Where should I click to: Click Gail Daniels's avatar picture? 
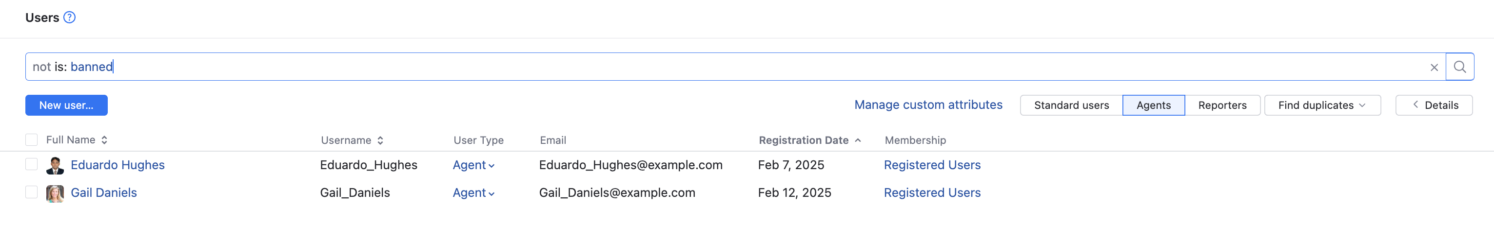[x=55, y=193]
